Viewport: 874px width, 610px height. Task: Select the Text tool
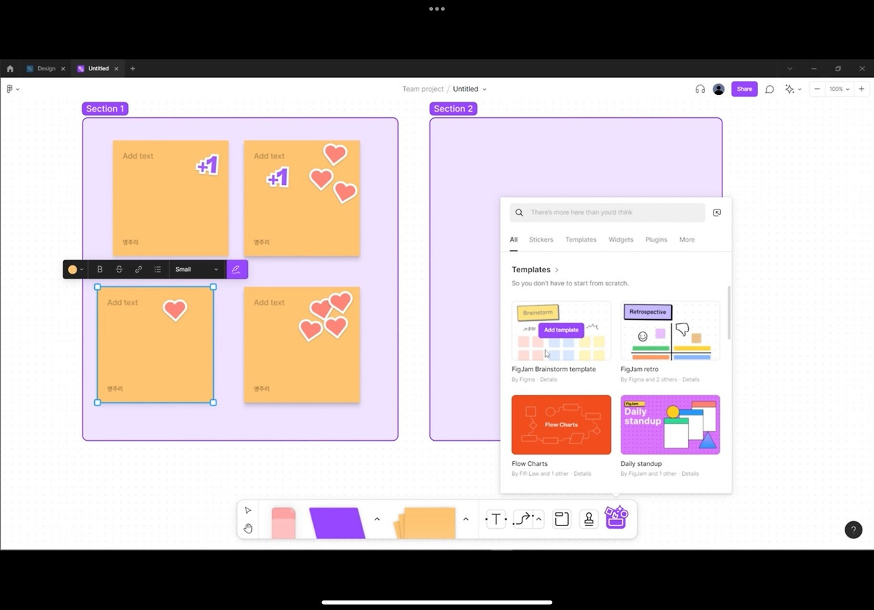coord(496,519)
